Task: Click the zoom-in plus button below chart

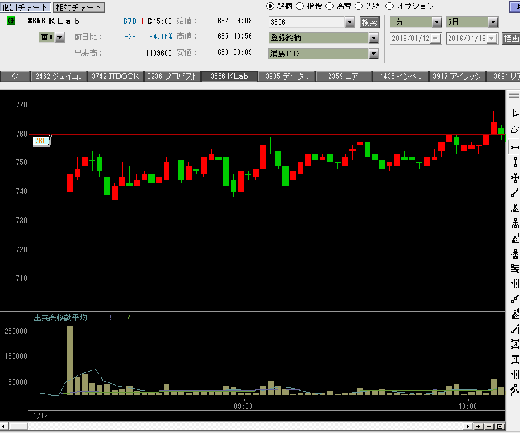Action: click(478, 427)
